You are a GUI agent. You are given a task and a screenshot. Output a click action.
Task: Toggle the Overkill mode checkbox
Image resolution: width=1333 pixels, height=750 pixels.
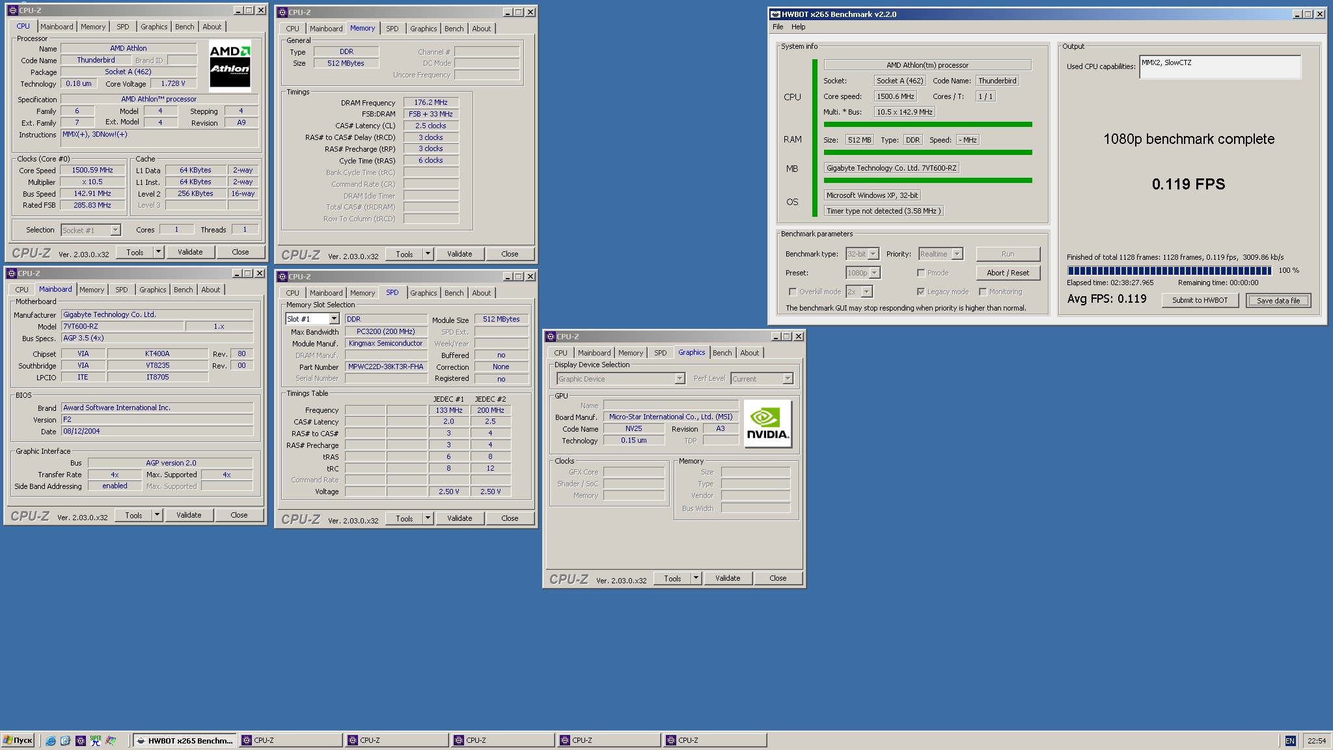(792, 292)
